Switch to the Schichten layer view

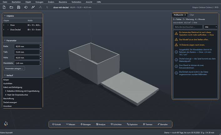point(116,124)
